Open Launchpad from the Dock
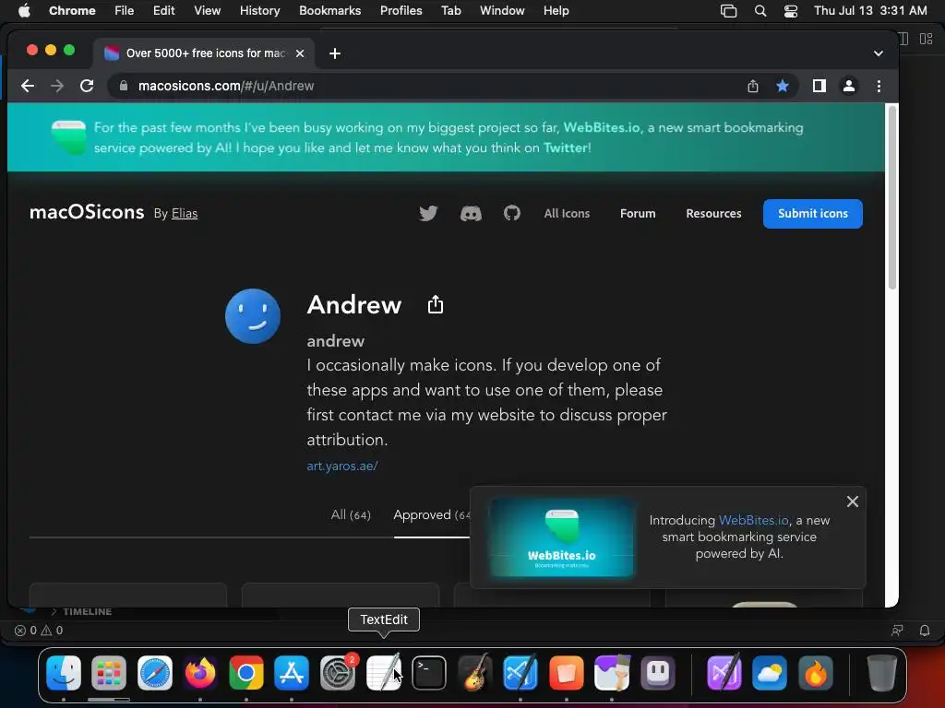The width and height of the screenshot is (945, 708). pos(109,673)
